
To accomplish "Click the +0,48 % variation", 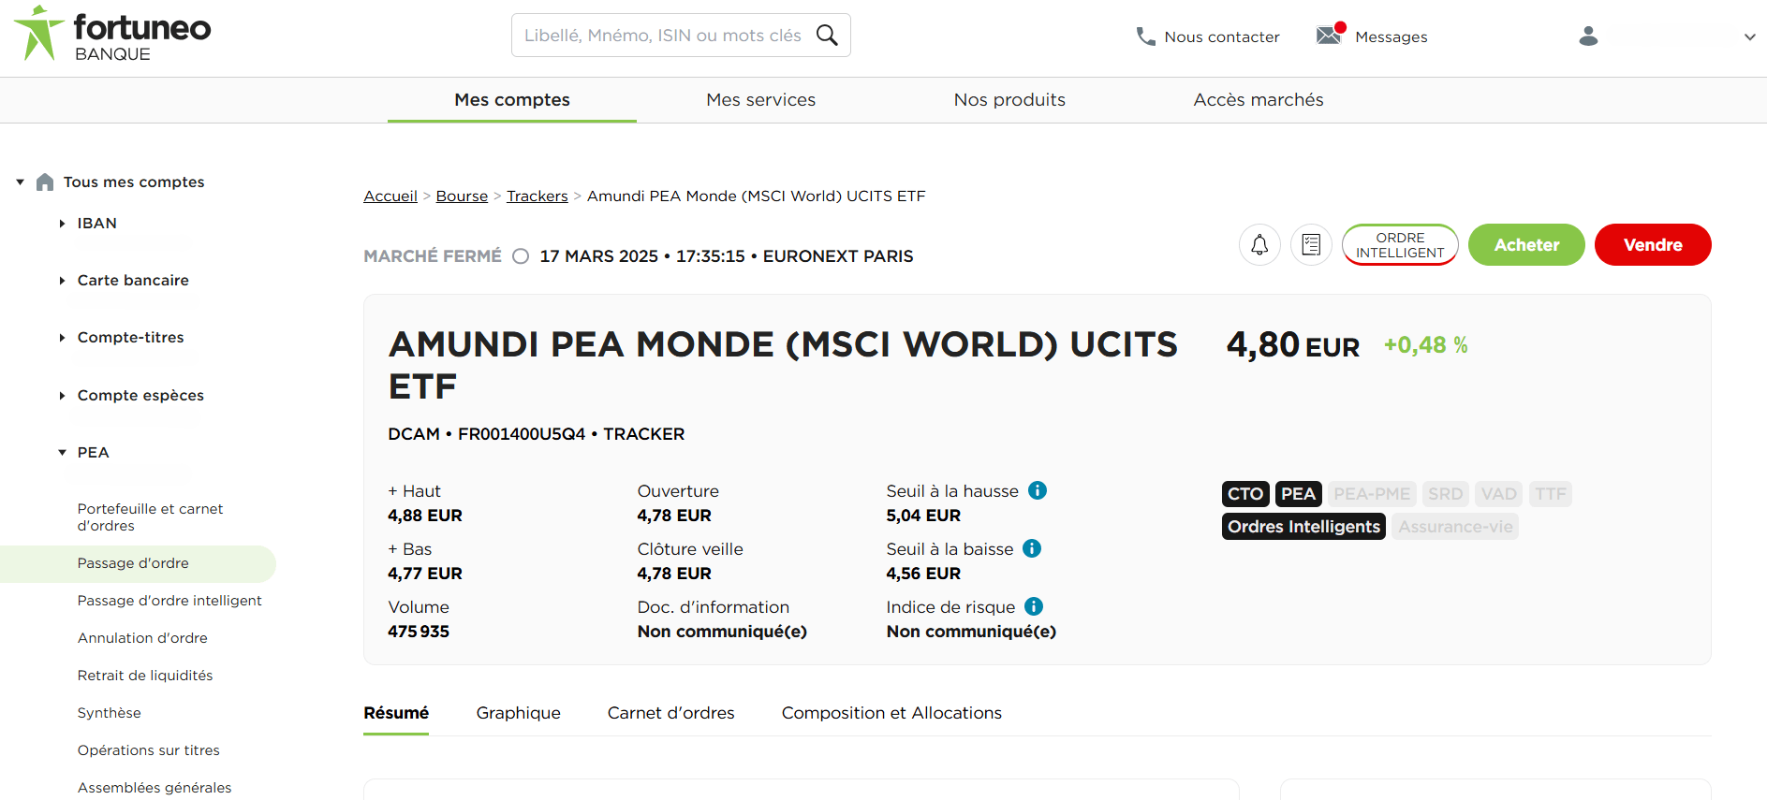I will point(1426,345).
